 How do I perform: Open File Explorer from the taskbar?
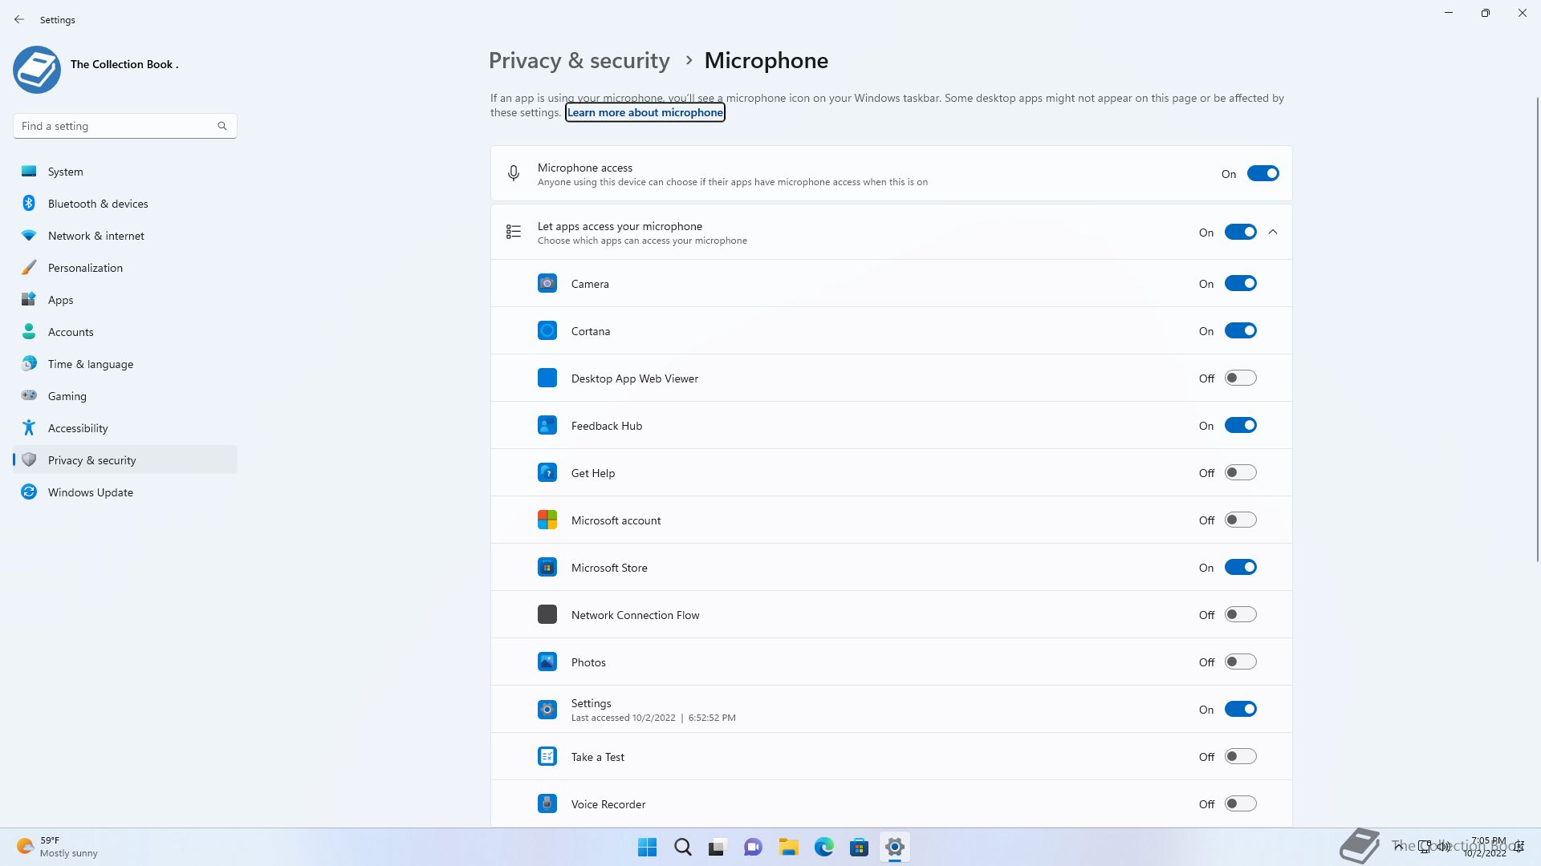click(x=789, y=847)
